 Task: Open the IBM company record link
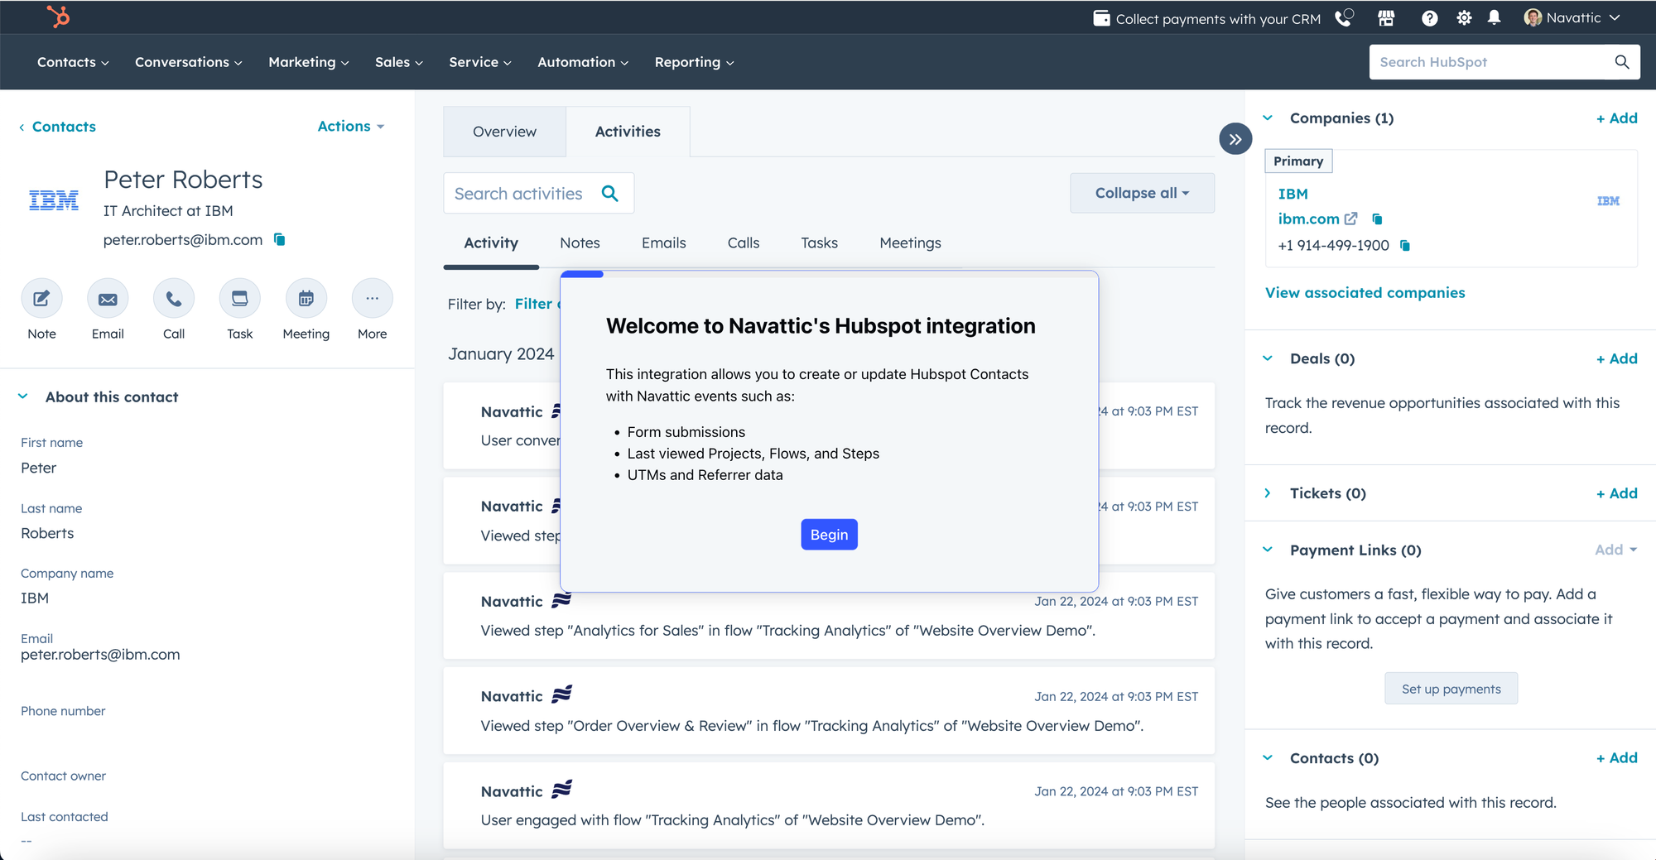click(1293, 194)
